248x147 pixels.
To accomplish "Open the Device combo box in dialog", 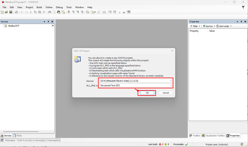I will (136, 81).
